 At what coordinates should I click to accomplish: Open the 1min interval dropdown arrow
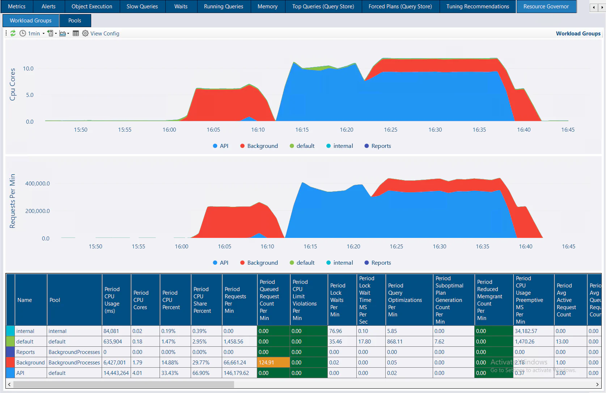(43, 34)
